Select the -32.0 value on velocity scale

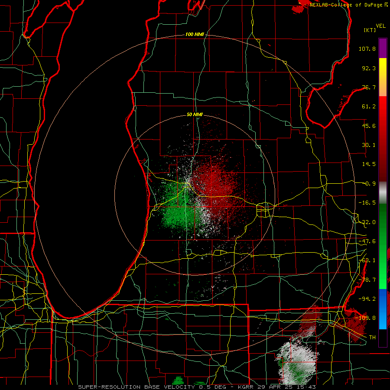(367, 222)
